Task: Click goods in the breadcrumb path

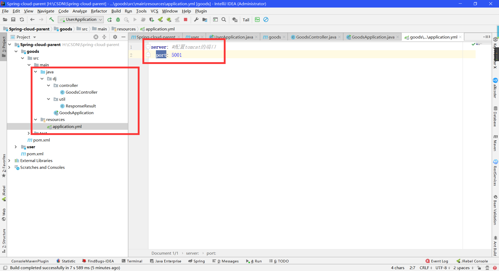Action: (x=66, y=29)
